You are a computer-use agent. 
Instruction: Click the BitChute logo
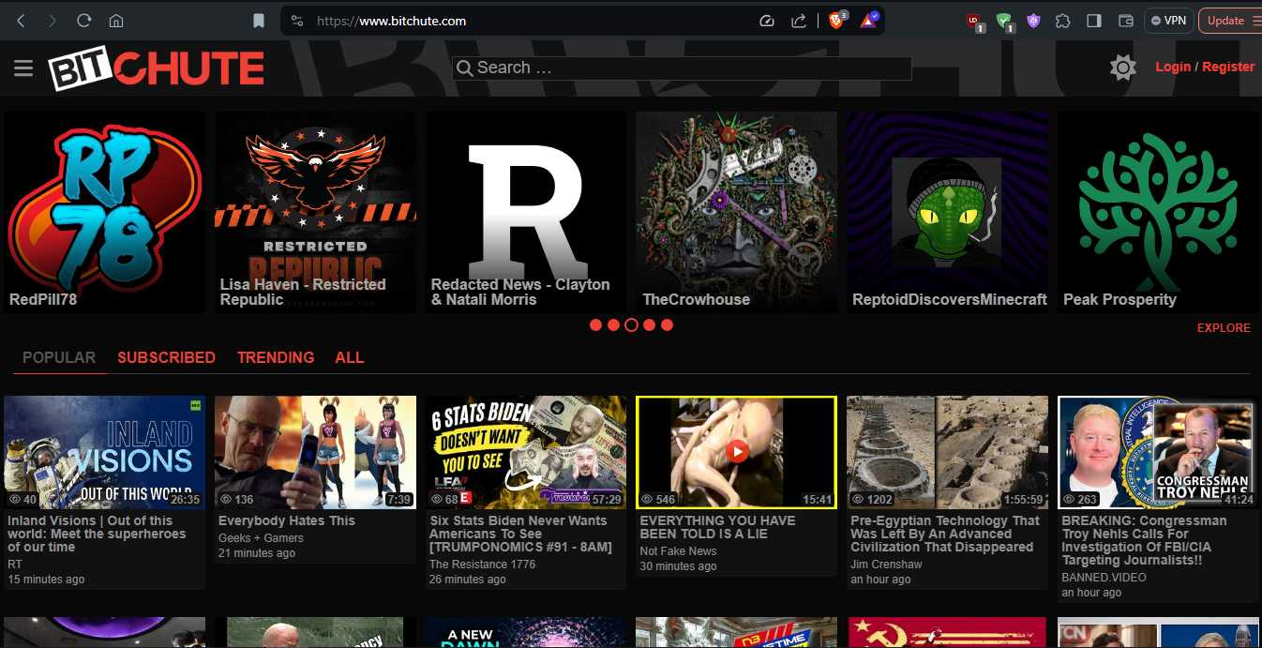tap(157, 68)
